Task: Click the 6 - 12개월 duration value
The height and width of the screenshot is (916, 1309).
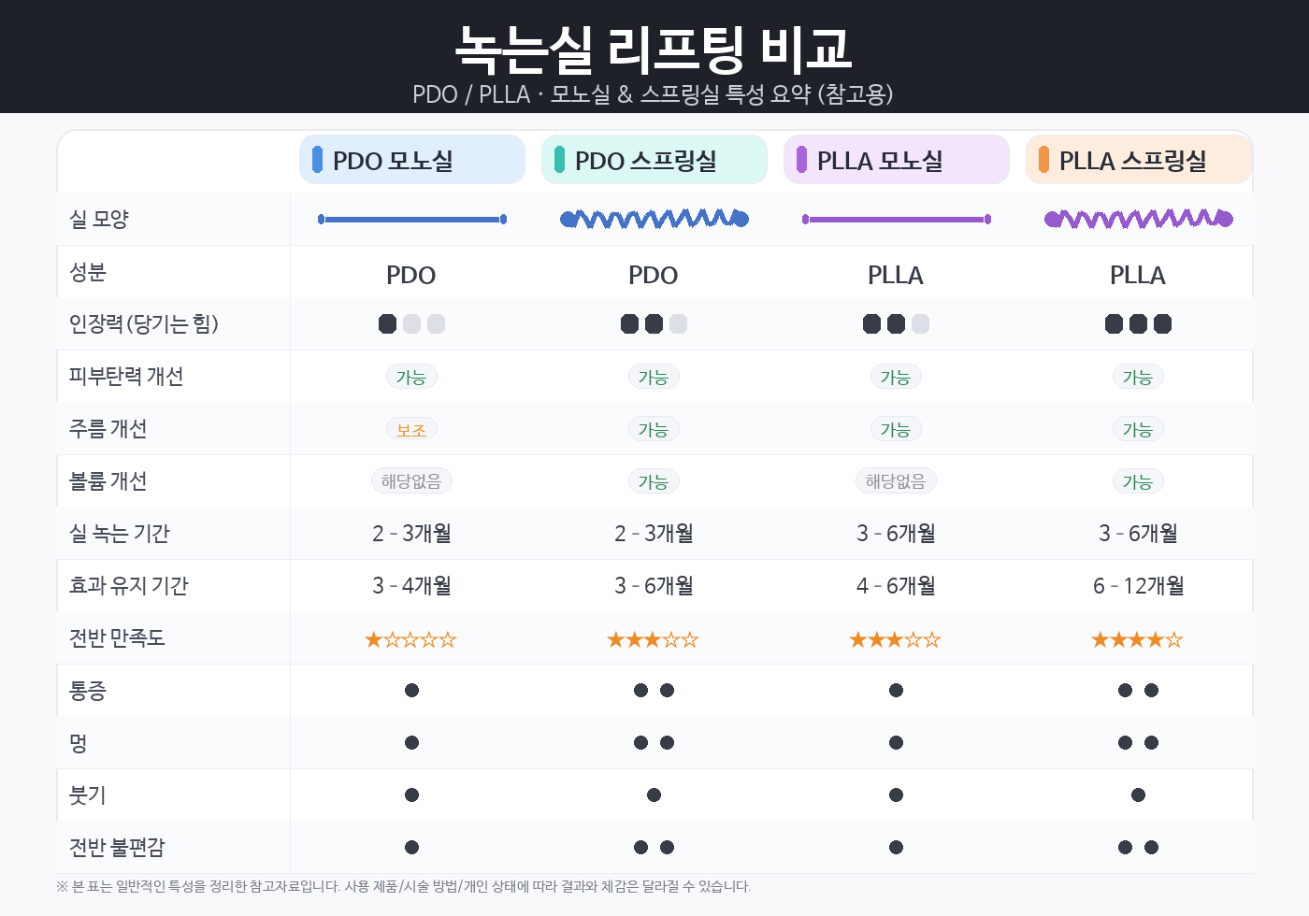Action: 1138,586
